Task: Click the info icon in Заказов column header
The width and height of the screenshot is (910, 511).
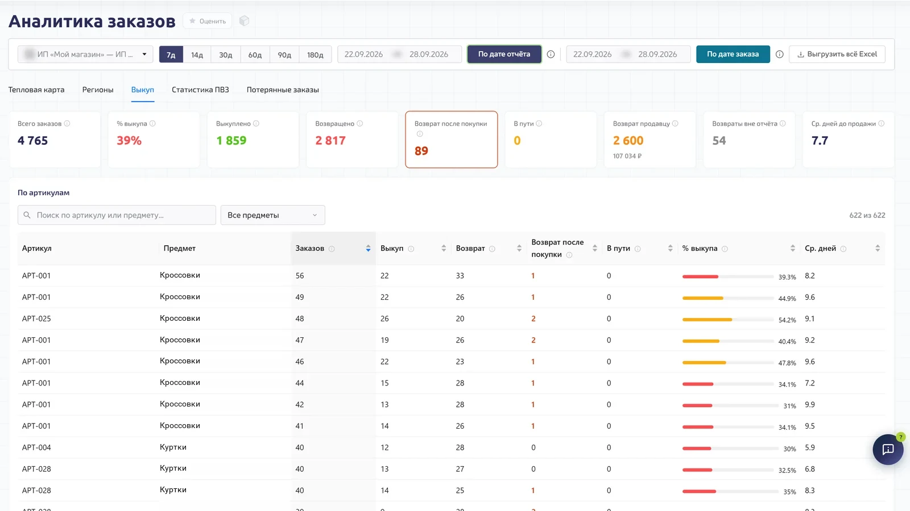Action: pos(332,249)
